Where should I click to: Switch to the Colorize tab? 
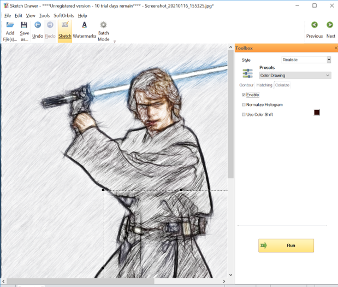pyautogui.click(x=282, y=85)
